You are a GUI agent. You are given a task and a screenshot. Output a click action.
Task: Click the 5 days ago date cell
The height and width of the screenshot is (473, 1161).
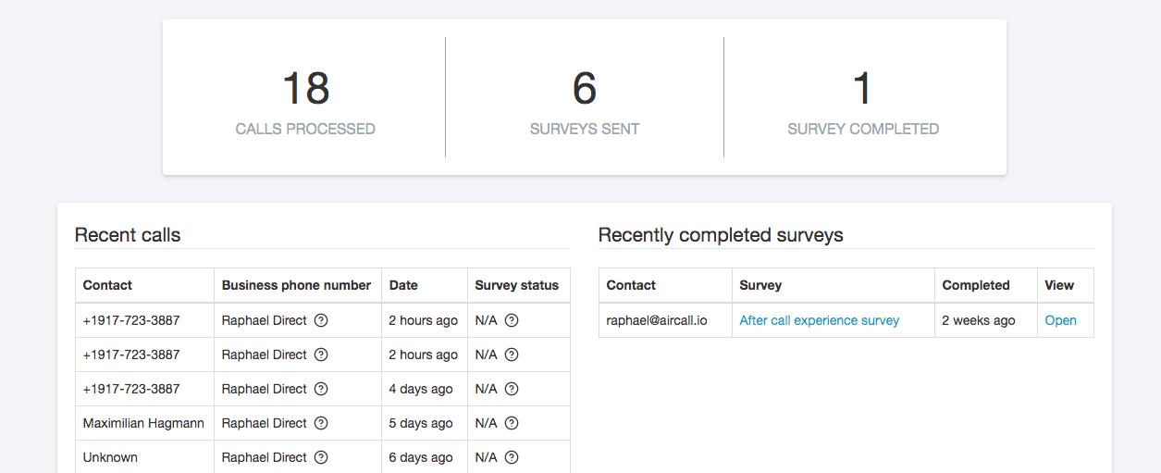coord(425,423)
